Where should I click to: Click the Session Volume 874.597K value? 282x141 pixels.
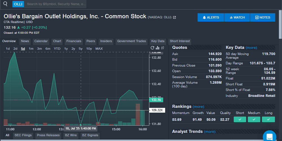(214, 77)
